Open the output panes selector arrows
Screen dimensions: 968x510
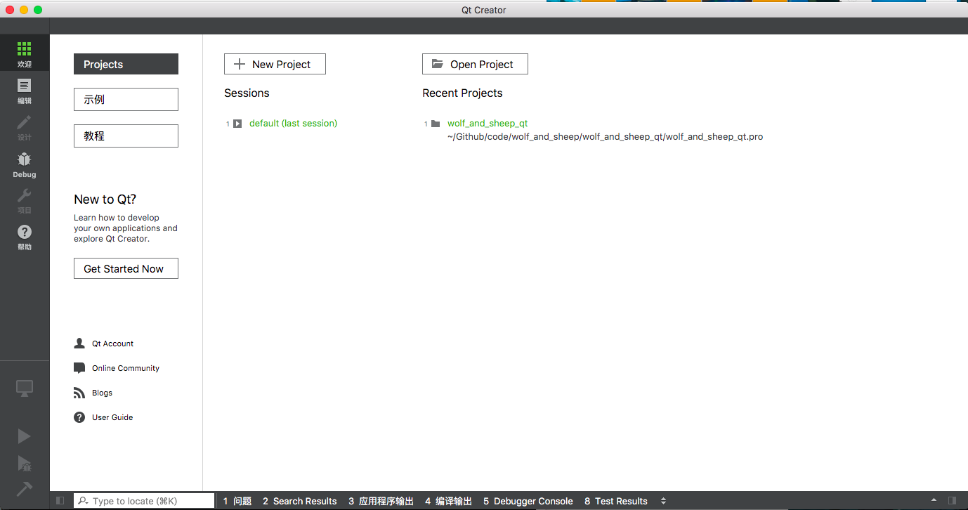tap(663, 501)
